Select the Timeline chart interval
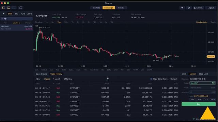 coord(38,22)
